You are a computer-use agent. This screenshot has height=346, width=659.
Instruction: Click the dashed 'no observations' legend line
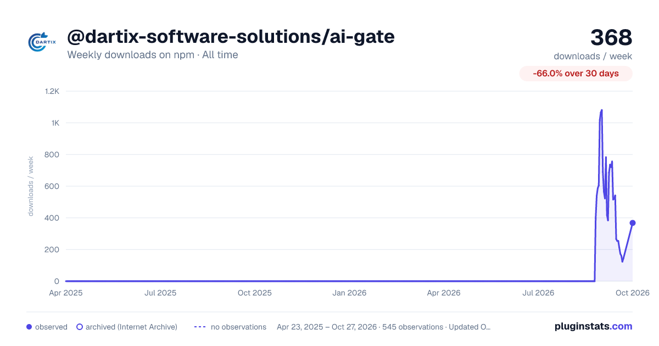pyautogui.click(x=200, y=327)
